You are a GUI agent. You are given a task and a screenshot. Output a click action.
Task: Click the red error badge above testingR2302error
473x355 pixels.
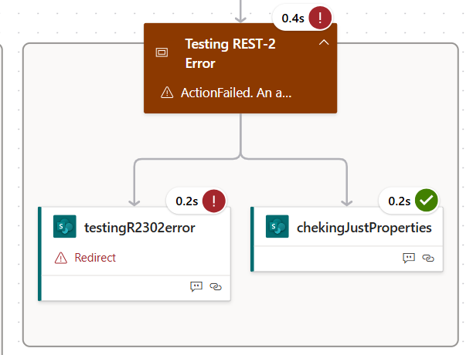click(214, 201)
